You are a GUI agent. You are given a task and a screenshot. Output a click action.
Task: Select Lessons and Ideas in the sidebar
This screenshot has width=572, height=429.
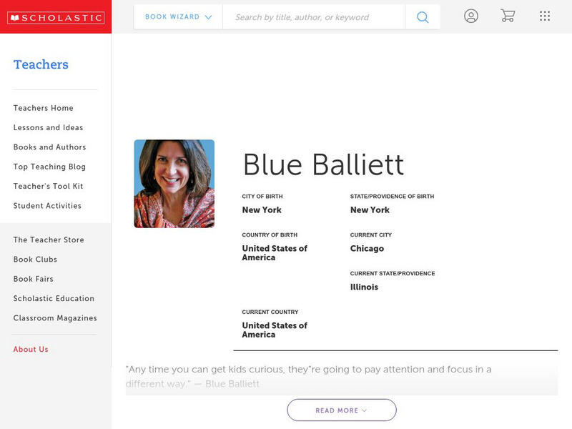click(x=47, y=127)
